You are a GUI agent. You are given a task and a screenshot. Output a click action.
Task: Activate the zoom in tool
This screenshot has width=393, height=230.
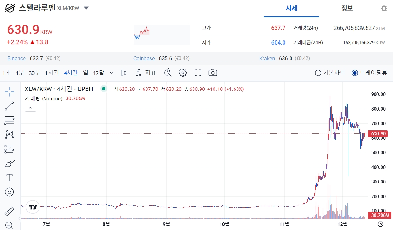click(x=10, y=225)
